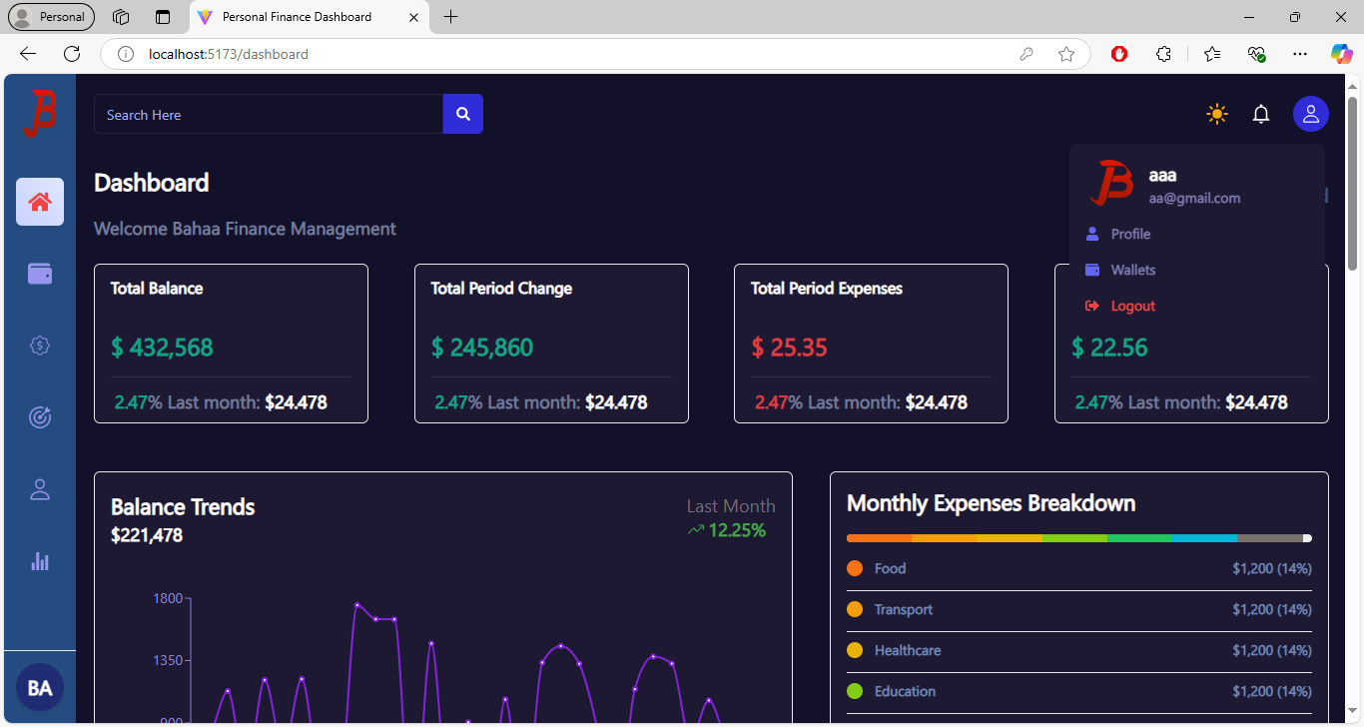
Task: Open the target goals sidebar icon
Action: pos(40,417)
